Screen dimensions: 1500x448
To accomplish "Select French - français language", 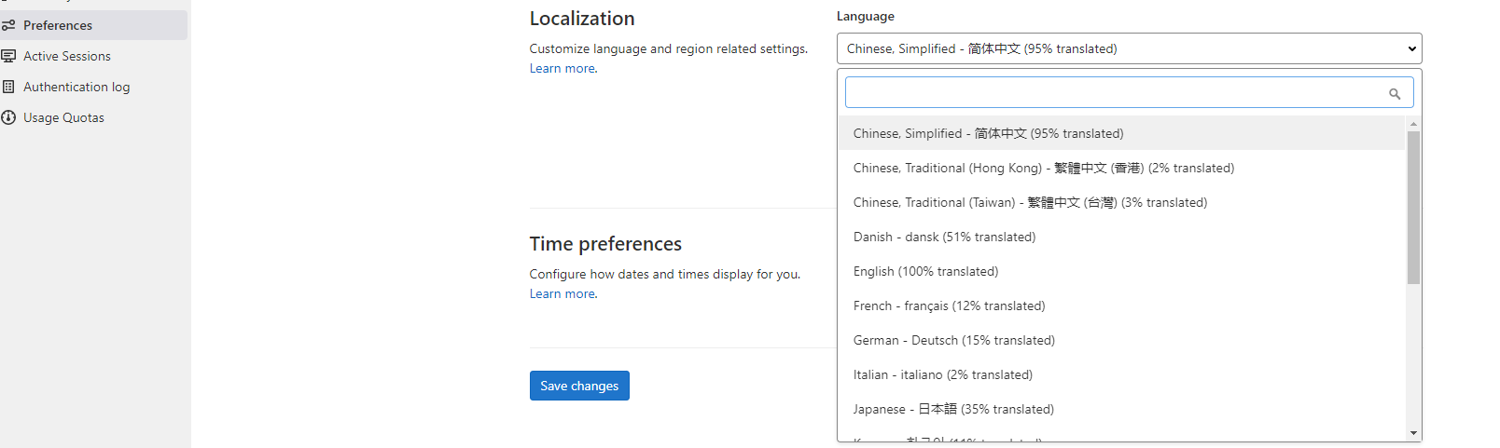I will 949,305.
